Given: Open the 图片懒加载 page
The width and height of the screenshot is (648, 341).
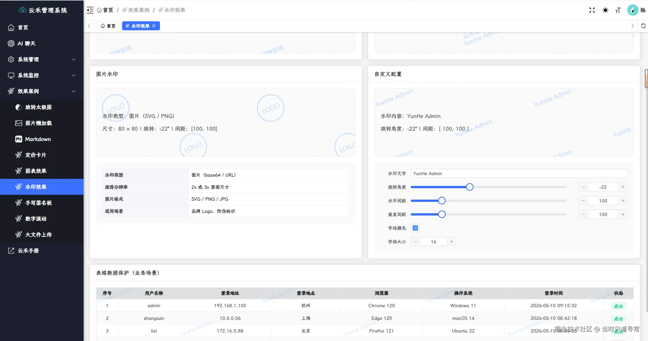Looking at the screenshot, I should pos(42,123).
